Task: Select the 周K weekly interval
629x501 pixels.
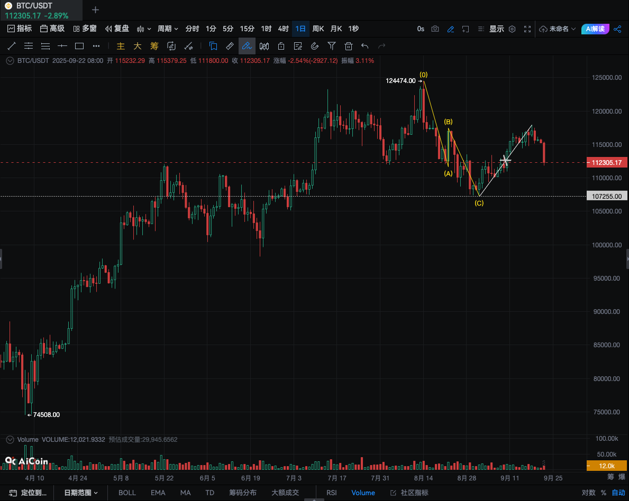Action: pyautogui.click(x=318, y=29)
